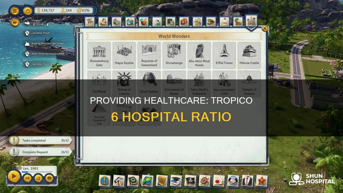343x193 pixels.
Task: Open the playing cards luxury entertainment category
Action: coord(157,22)
